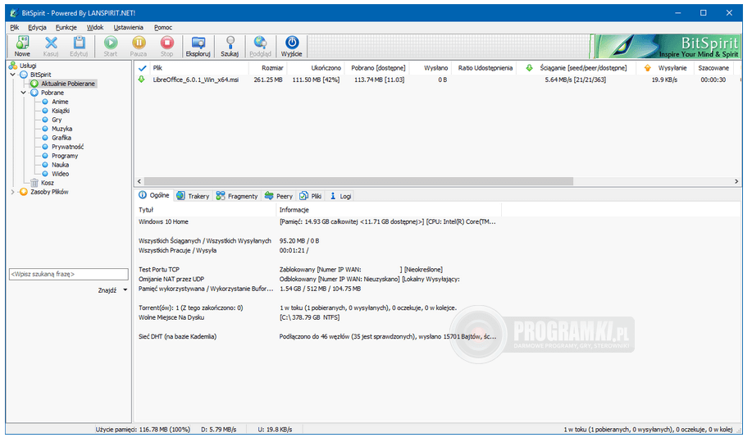Click green download arrow of LibreOffice row

[142, 80]
